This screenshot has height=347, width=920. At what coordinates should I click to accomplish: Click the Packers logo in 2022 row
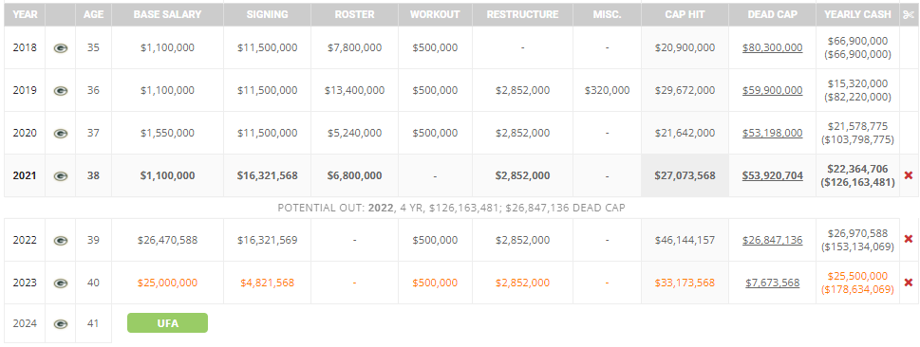[61, 240]
